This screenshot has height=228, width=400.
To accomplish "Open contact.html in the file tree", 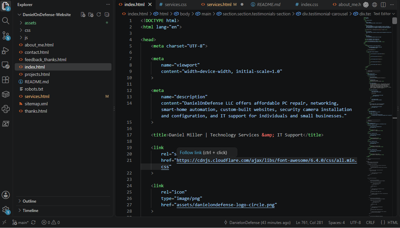I will pos(63,52).
